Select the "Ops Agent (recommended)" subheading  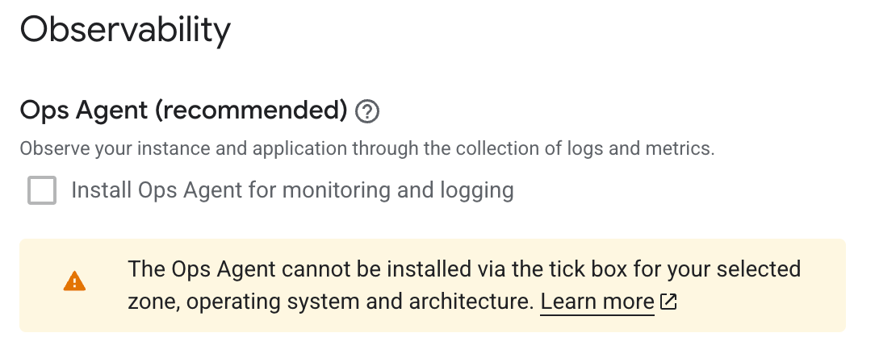[183, 110]
